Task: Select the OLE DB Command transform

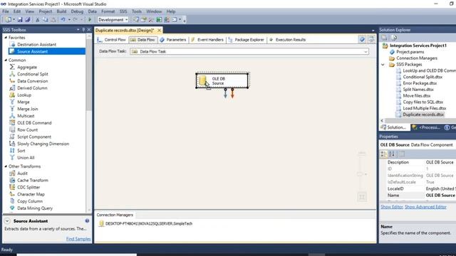Action: (x=34, y=123)
